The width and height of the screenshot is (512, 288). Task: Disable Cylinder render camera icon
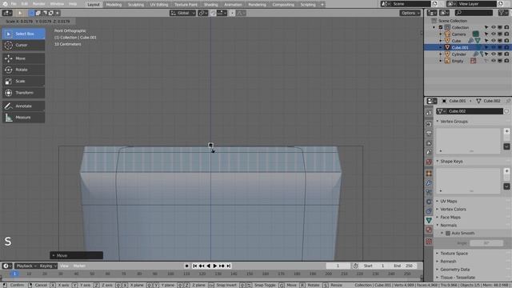coord(506,54)
